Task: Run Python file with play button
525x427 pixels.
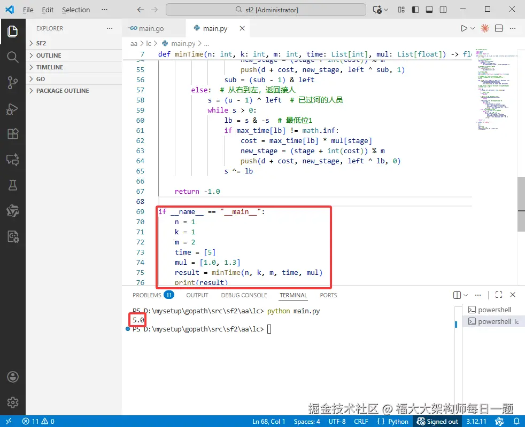Action: click(x=464, y=28)
